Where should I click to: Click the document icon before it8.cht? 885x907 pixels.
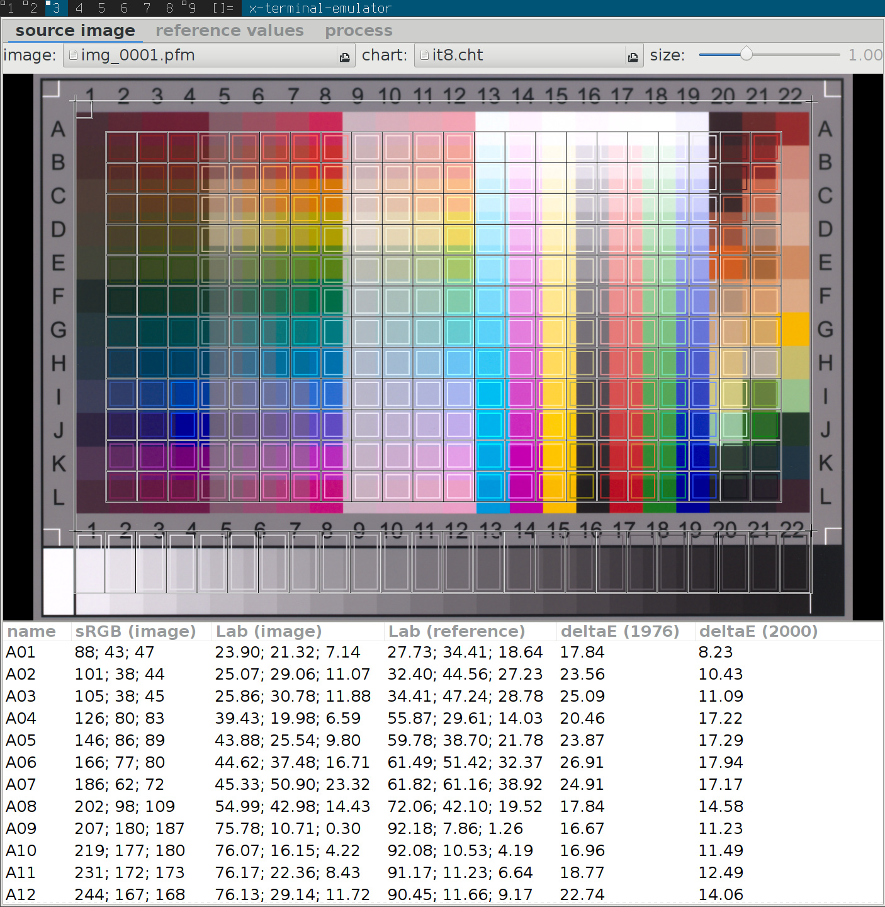[424, 55]
